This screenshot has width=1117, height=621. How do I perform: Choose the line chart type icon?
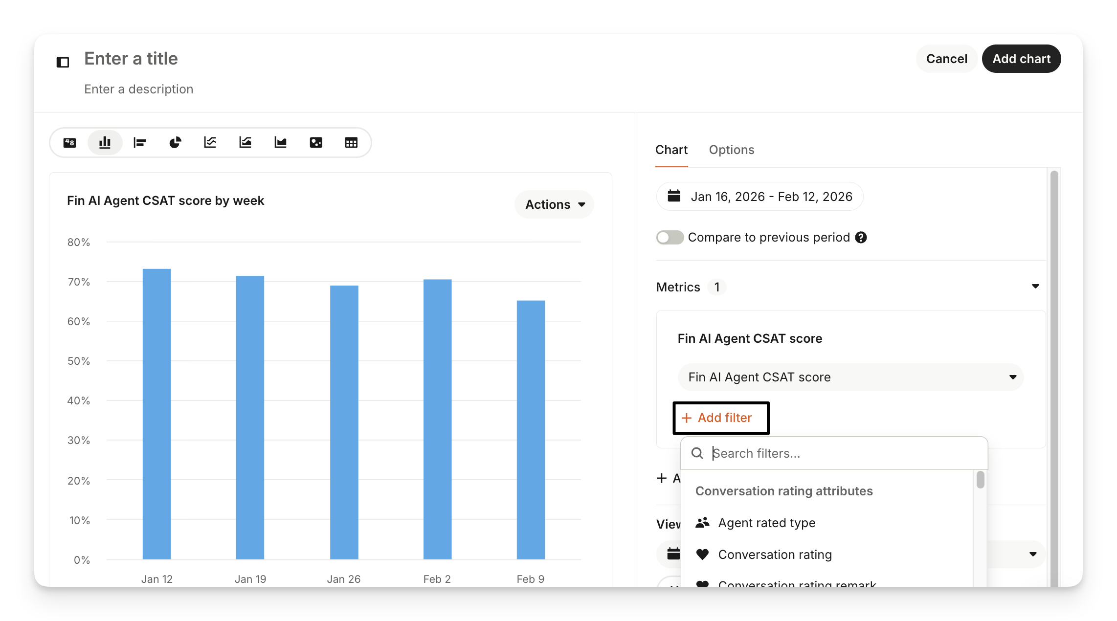click(210, 143)
